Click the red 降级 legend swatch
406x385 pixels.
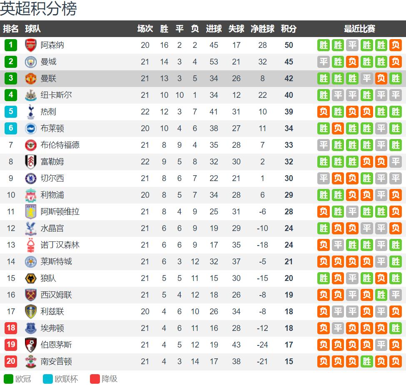coord(95,379)
